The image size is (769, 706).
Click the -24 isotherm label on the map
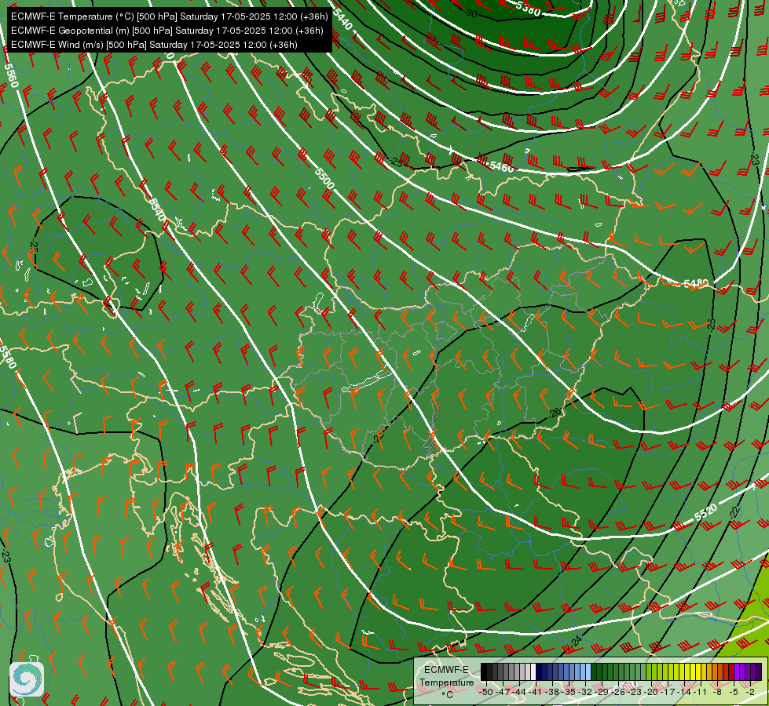[x=576, y=641]
